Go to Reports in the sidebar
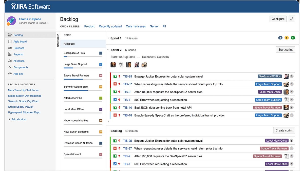The height and width of the screenshot is (171, 304). 18,54
